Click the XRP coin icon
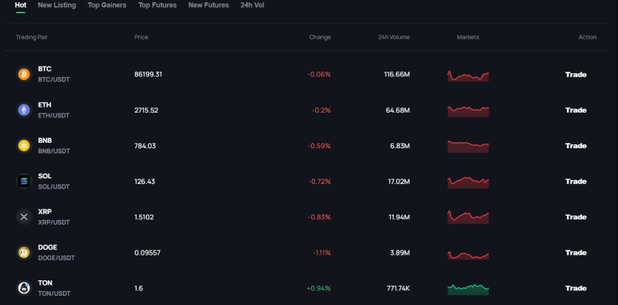The image size is (618, 305). coord(24,217)
